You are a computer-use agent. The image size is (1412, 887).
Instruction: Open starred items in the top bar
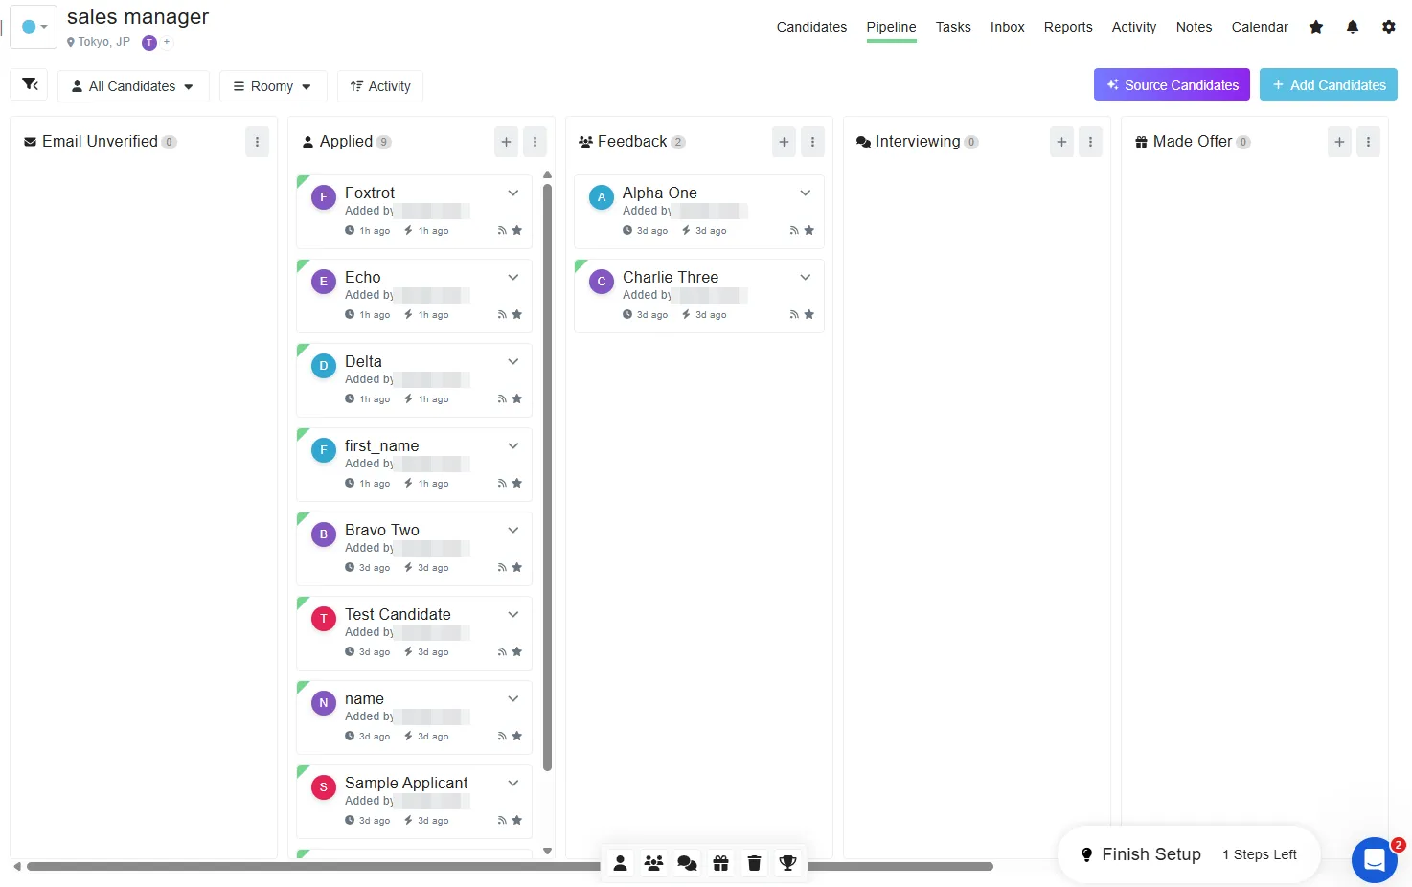[x=1316, y=27]
